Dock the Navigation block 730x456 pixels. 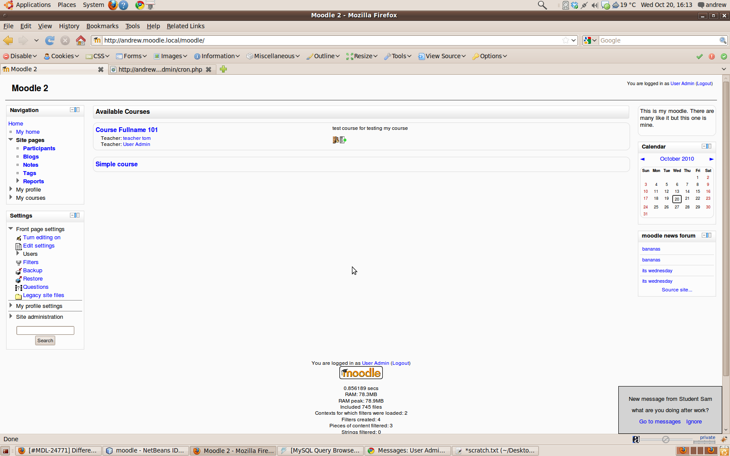tap(77, 110)
